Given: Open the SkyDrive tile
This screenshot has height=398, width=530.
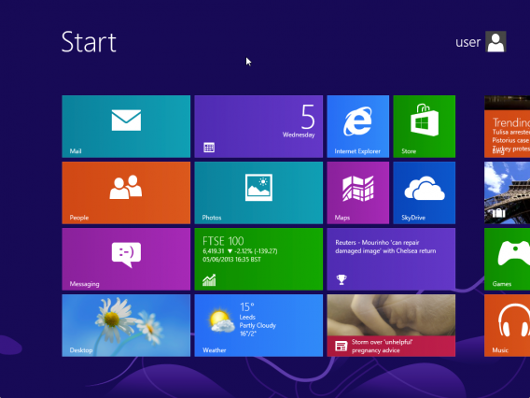Looking at the screenshot, I should (425, 192).
